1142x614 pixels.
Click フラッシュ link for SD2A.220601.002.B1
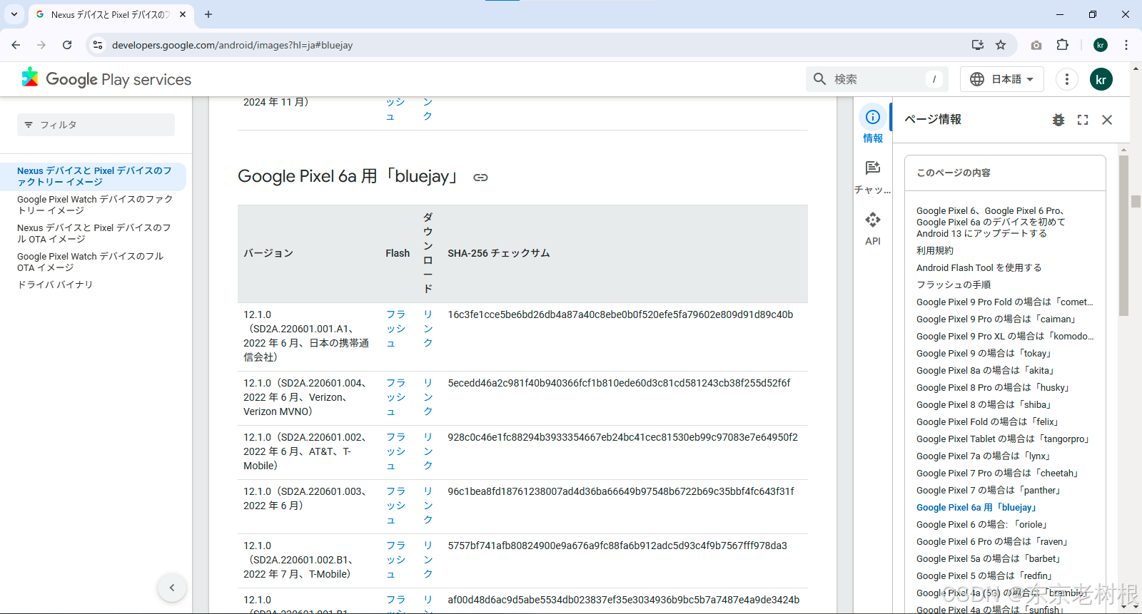click(x=395, y=560)
